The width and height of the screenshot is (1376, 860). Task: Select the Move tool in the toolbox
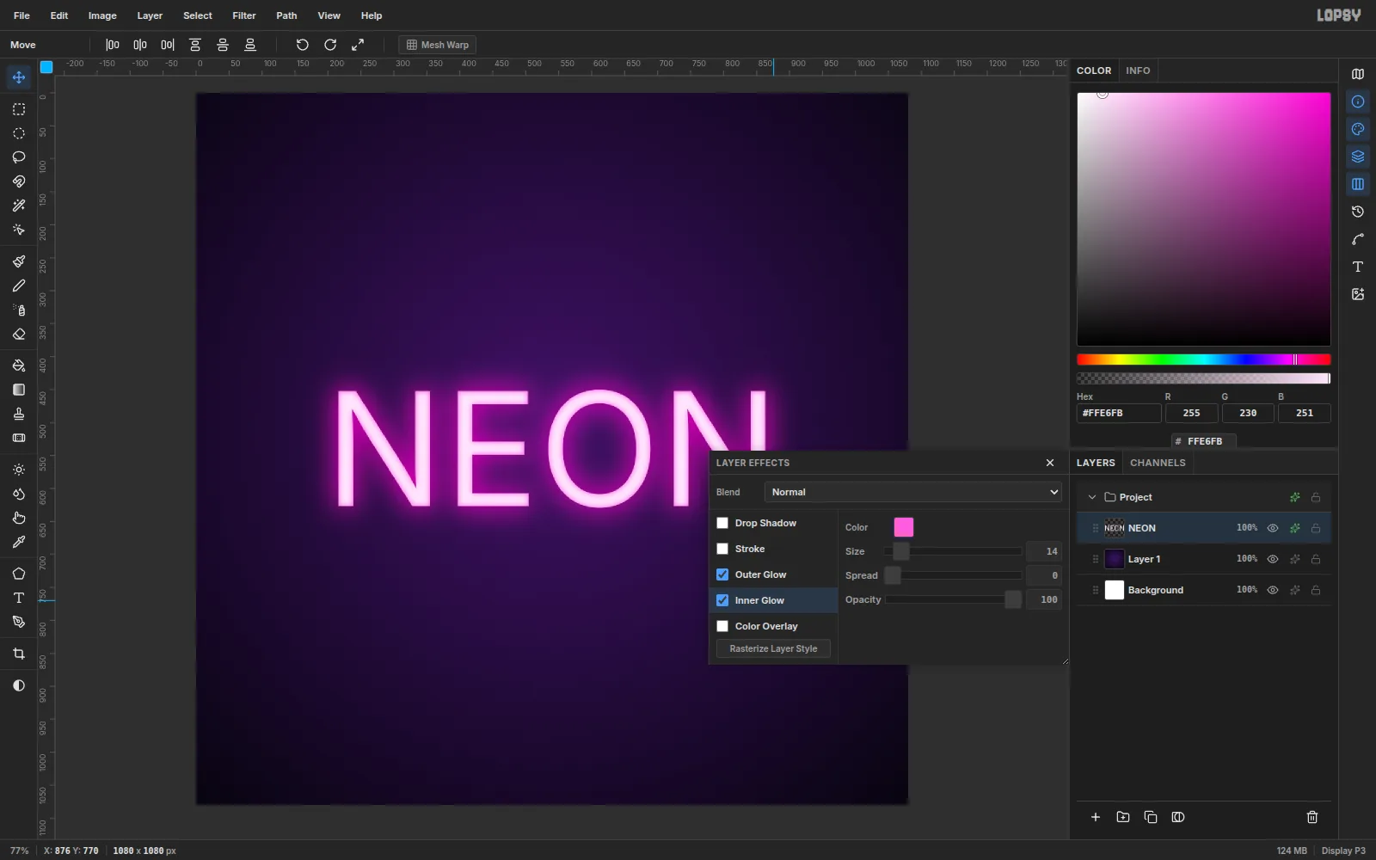click(19, 77)
